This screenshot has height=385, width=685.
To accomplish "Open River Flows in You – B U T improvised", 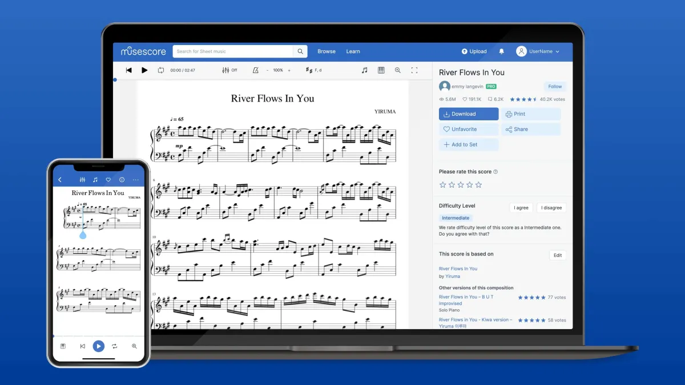I will (466, 300).
